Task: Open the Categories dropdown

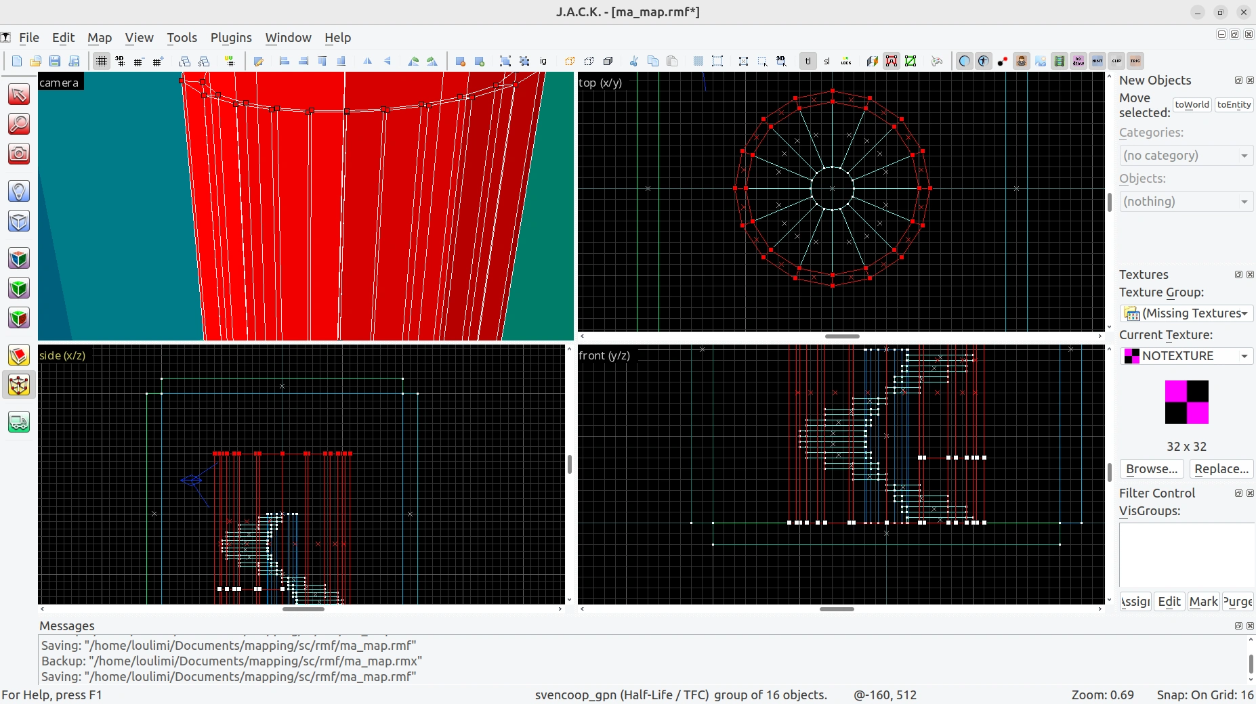Action: (1186, 155)
